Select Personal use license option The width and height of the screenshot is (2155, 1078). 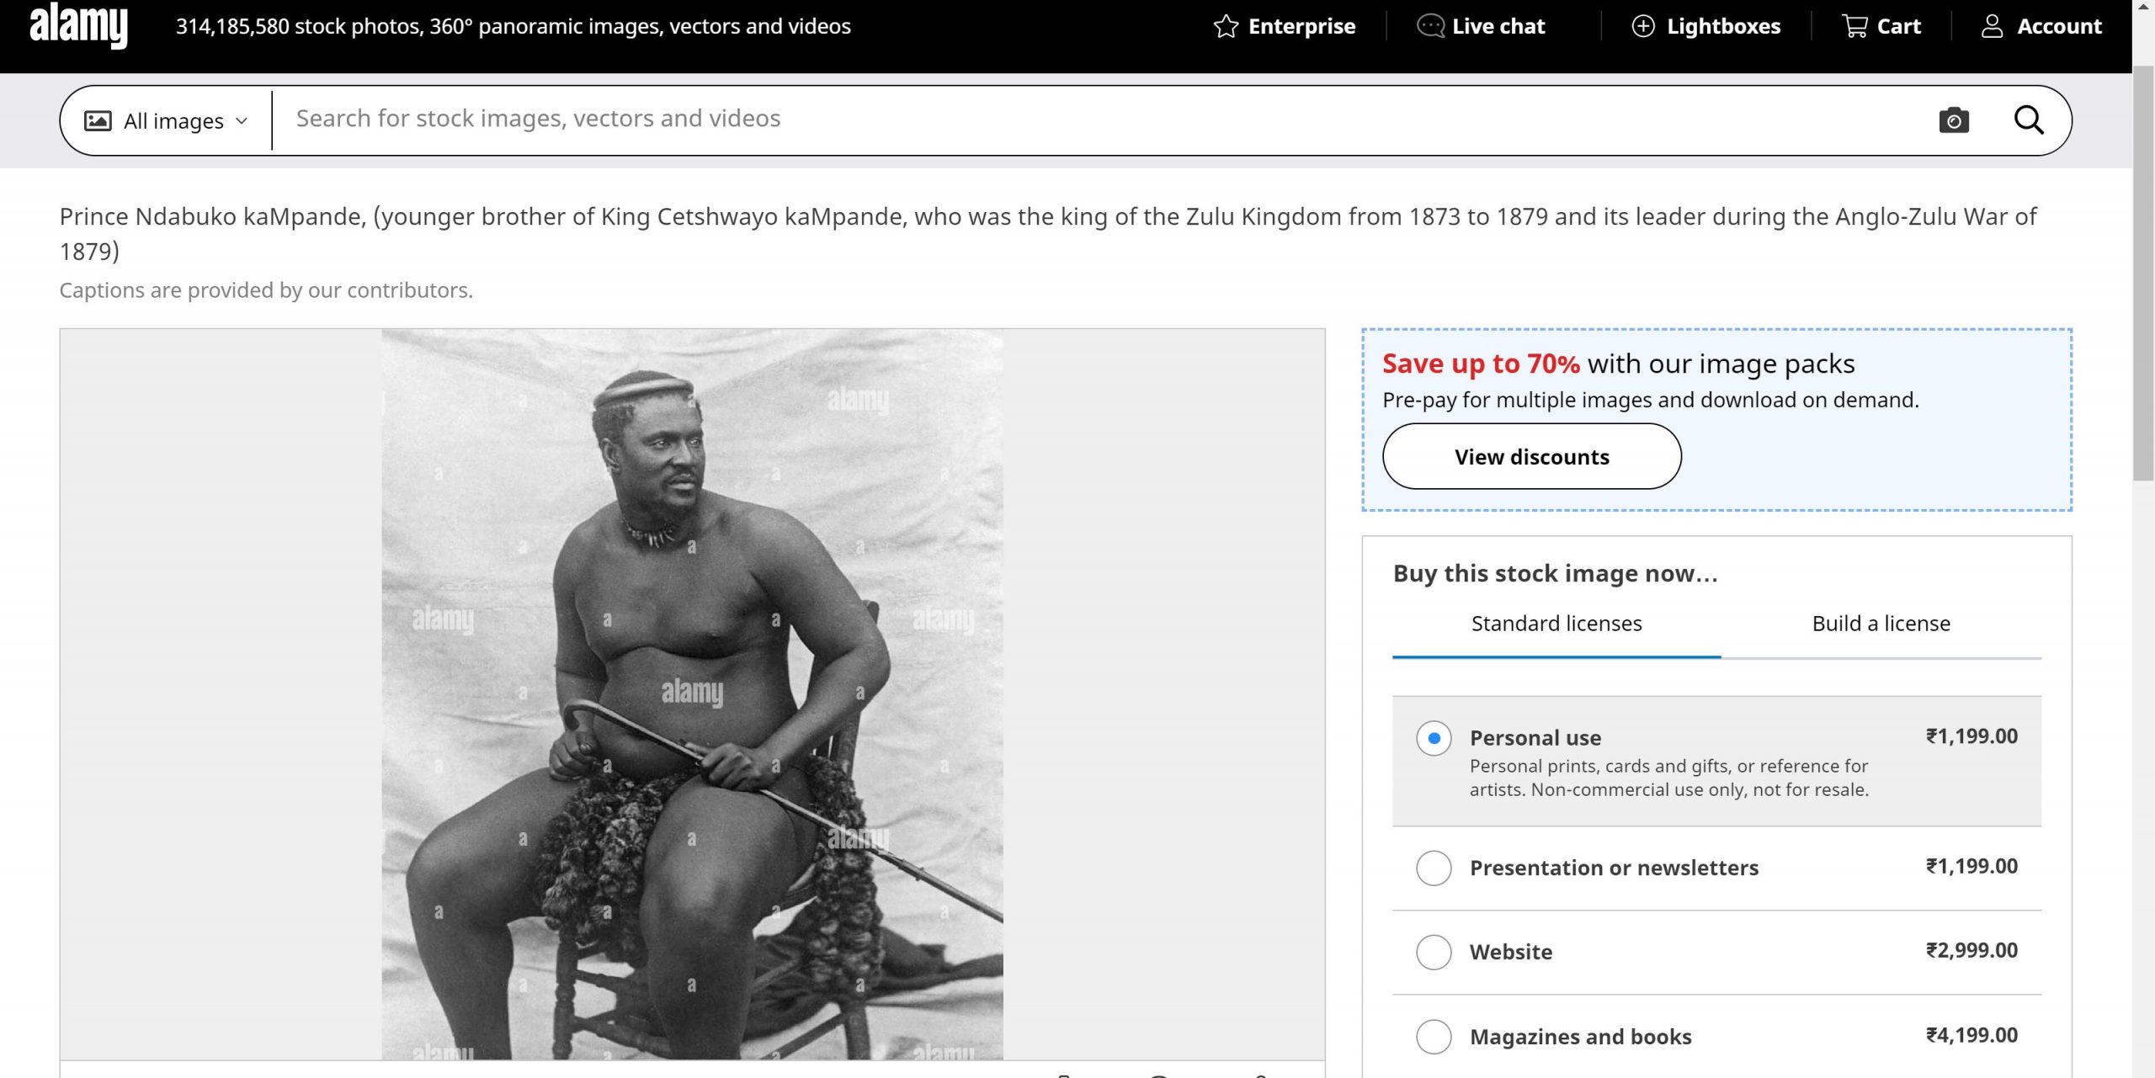pyautogui.click(x=1434, y=738)
